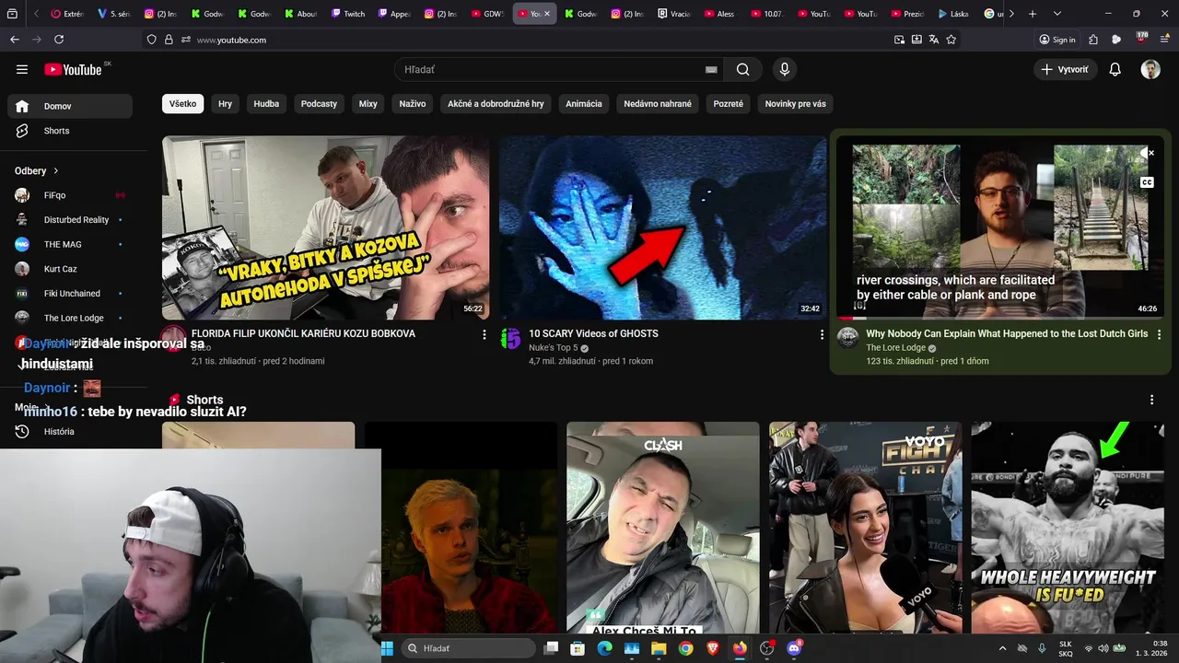Open the Shorts section options menu
The width and height of the screenshot is (1179, 663).
pyautogui.click(x=1151, y=400)
